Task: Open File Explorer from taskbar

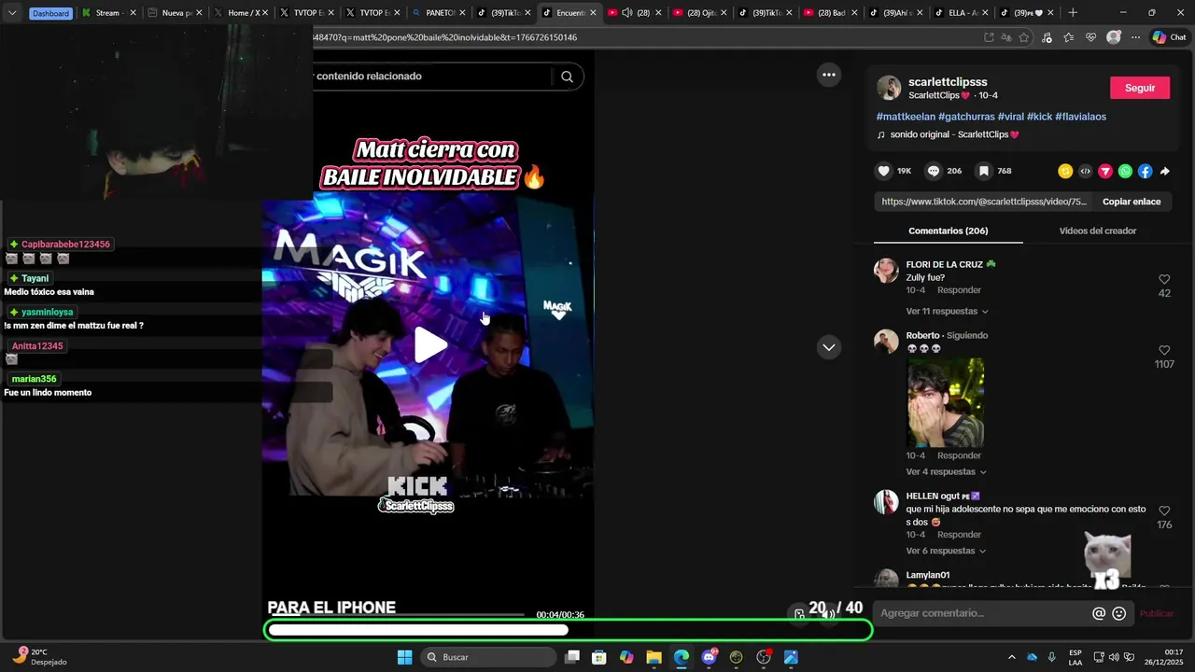Action: point(654,657)
